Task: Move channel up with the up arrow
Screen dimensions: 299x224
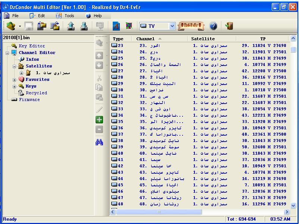Action: click(x=99, y=56)
